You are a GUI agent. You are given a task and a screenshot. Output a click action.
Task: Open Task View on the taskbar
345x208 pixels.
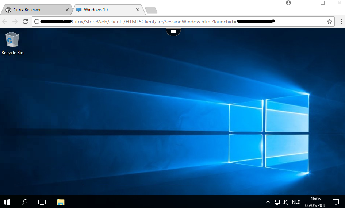click(x=42, y=202)
